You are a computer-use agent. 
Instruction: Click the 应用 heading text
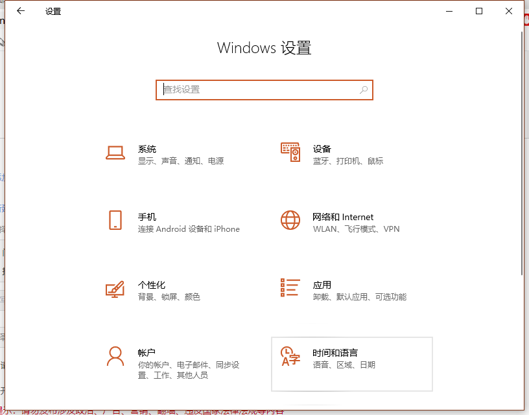(322, 285)
